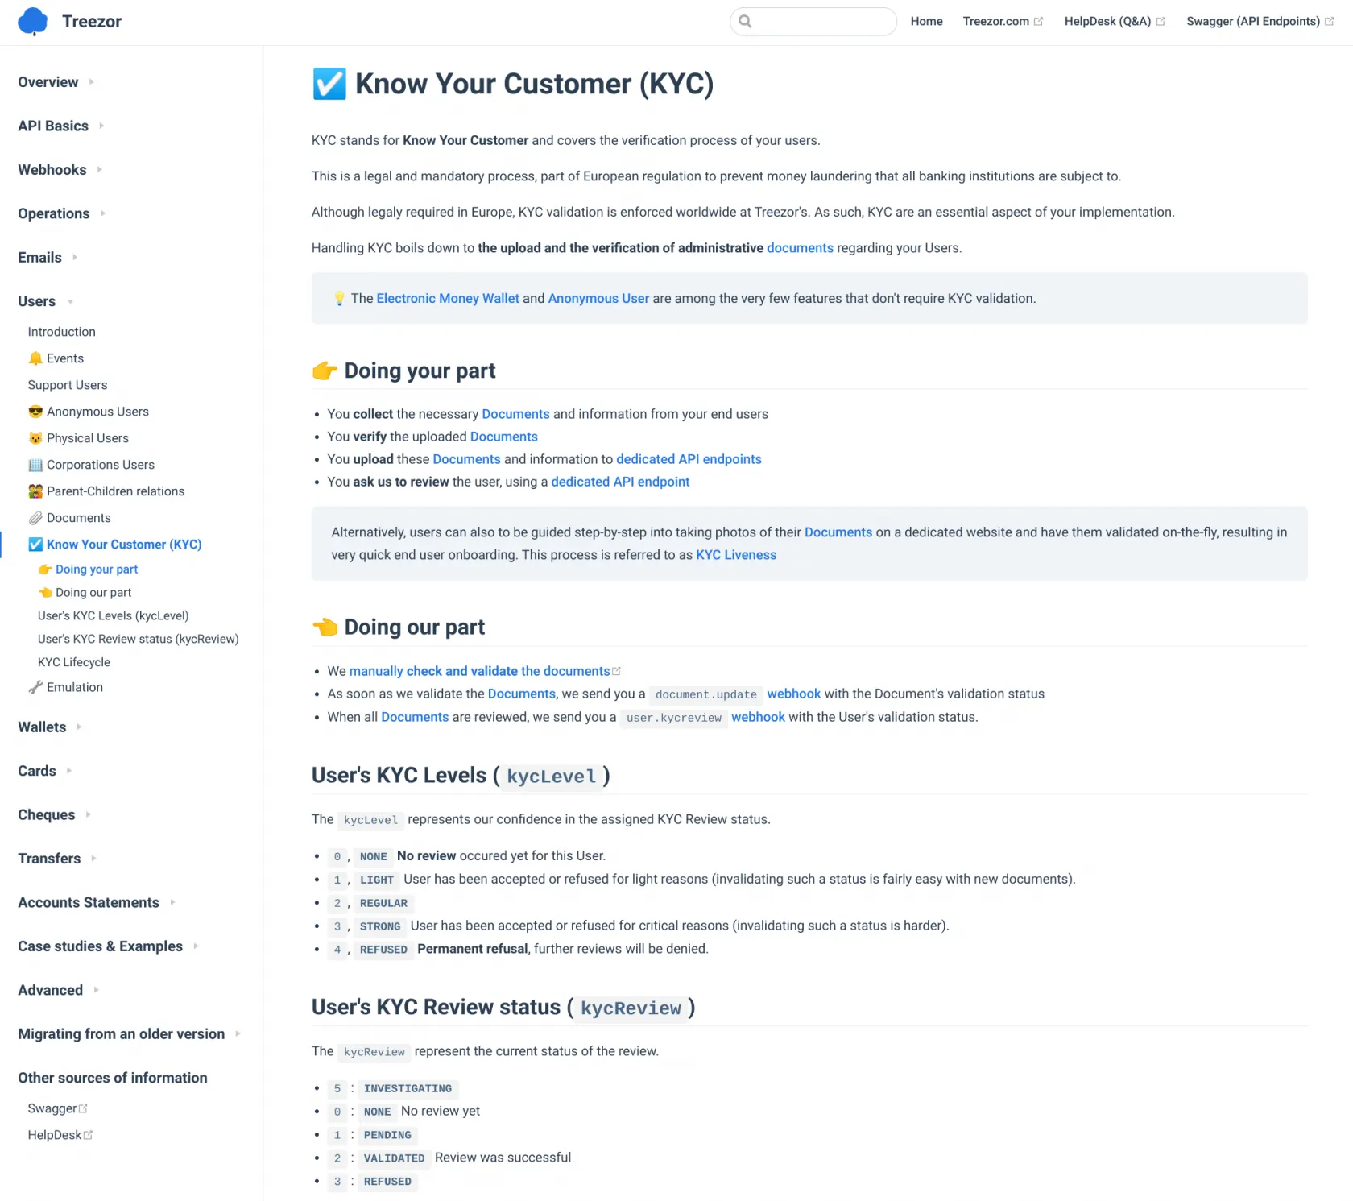Expand the Wallets sidebar section
Viewport: 1353px width, 1201px height.
coord(79,727)
